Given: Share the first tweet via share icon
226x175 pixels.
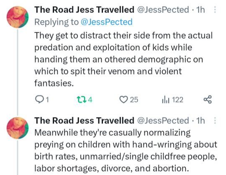Looking at the screenshot, I should tap(208, 100).
